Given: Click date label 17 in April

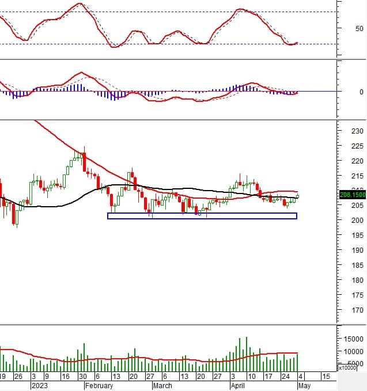Looking at the screenshot, I should (x=268, y=376).
